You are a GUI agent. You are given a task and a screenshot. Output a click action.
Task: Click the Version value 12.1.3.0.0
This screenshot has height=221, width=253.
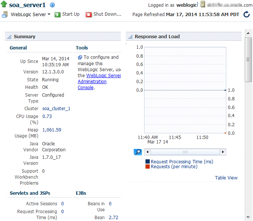click(53, 72)
